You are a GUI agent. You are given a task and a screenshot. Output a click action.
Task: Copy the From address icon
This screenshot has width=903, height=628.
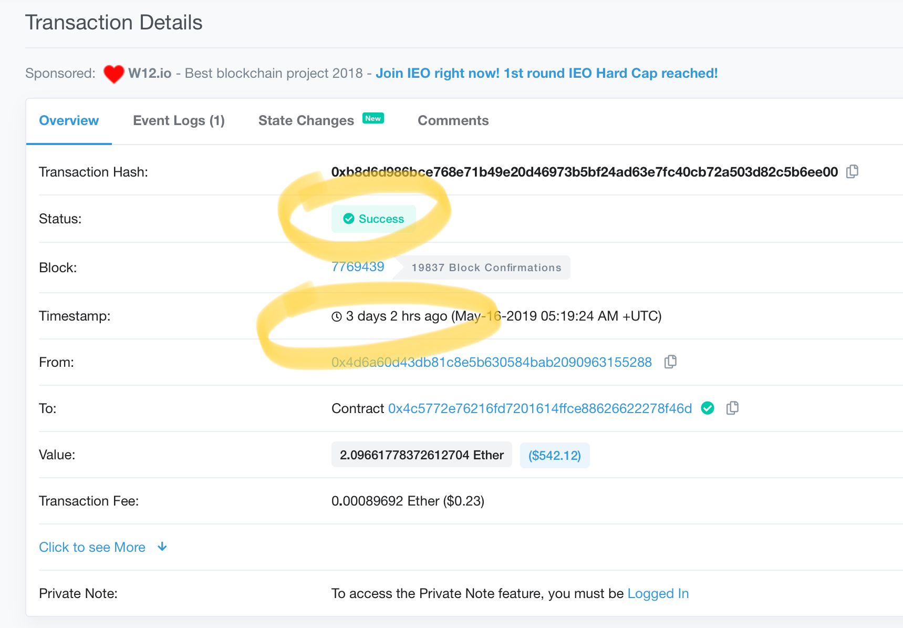tap(670, 362)
